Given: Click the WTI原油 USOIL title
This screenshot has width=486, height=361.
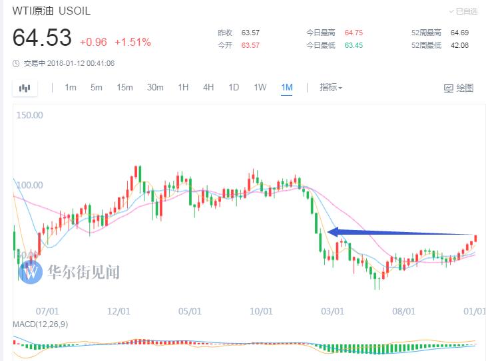Looking at the screenshot, I should click(51, 11).
